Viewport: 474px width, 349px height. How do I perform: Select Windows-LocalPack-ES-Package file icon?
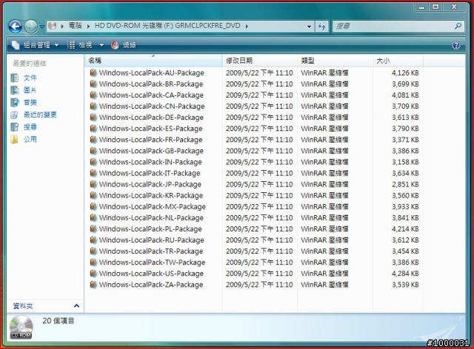point(93,129)
